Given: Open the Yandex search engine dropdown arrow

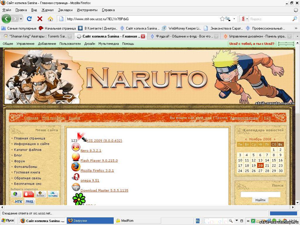Looking at the screenshot, I should (247, 19).
